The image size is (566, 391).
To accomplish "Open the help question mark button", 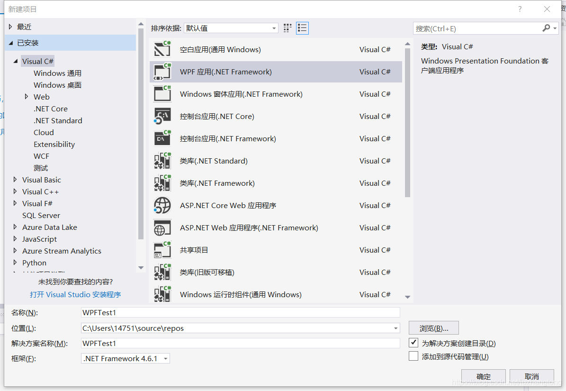I will point(520,9).
